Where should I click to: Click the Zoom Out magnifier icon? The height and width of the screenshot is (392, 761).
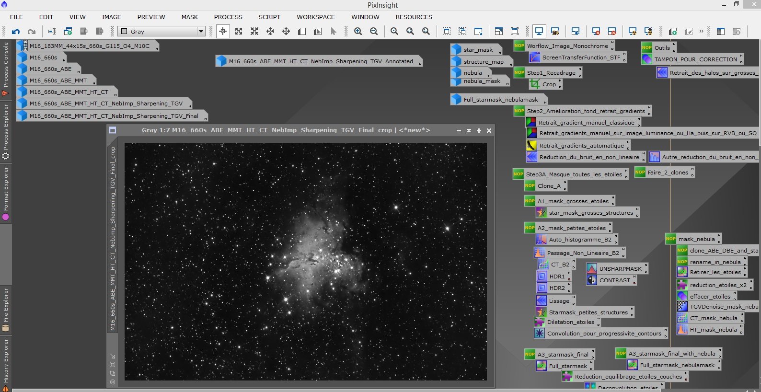(374, 31)
